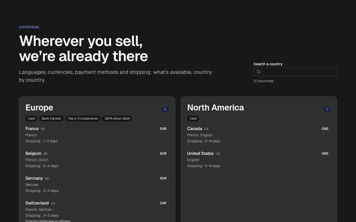Click the CHF currency badge
This screenshot has height=222, width=356.
coord(163,203)
